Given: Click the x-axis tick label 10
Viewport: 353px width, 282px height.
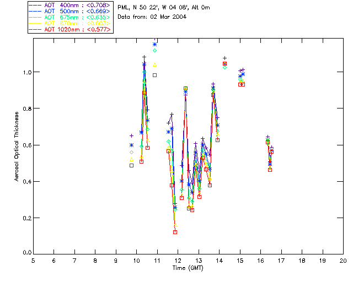Looking at the screenshot, I should tap(136, 261).
